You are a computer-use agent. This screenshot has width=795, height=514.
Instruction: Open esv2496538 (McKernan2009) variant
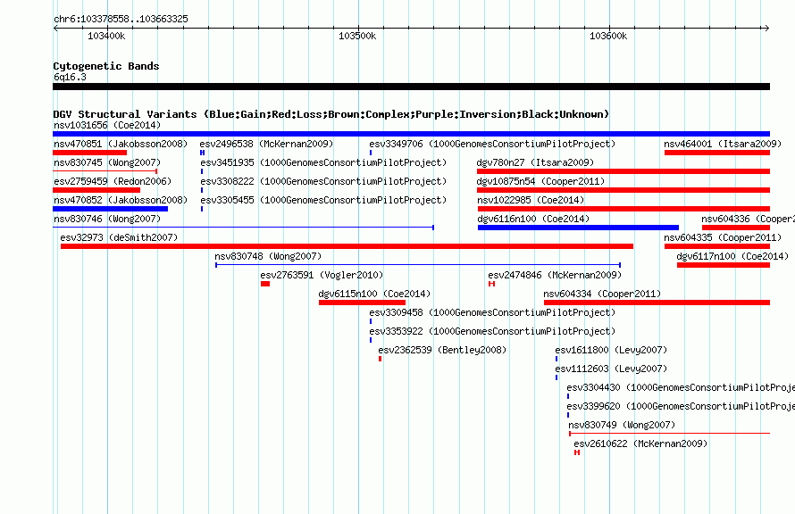(267, 144)
